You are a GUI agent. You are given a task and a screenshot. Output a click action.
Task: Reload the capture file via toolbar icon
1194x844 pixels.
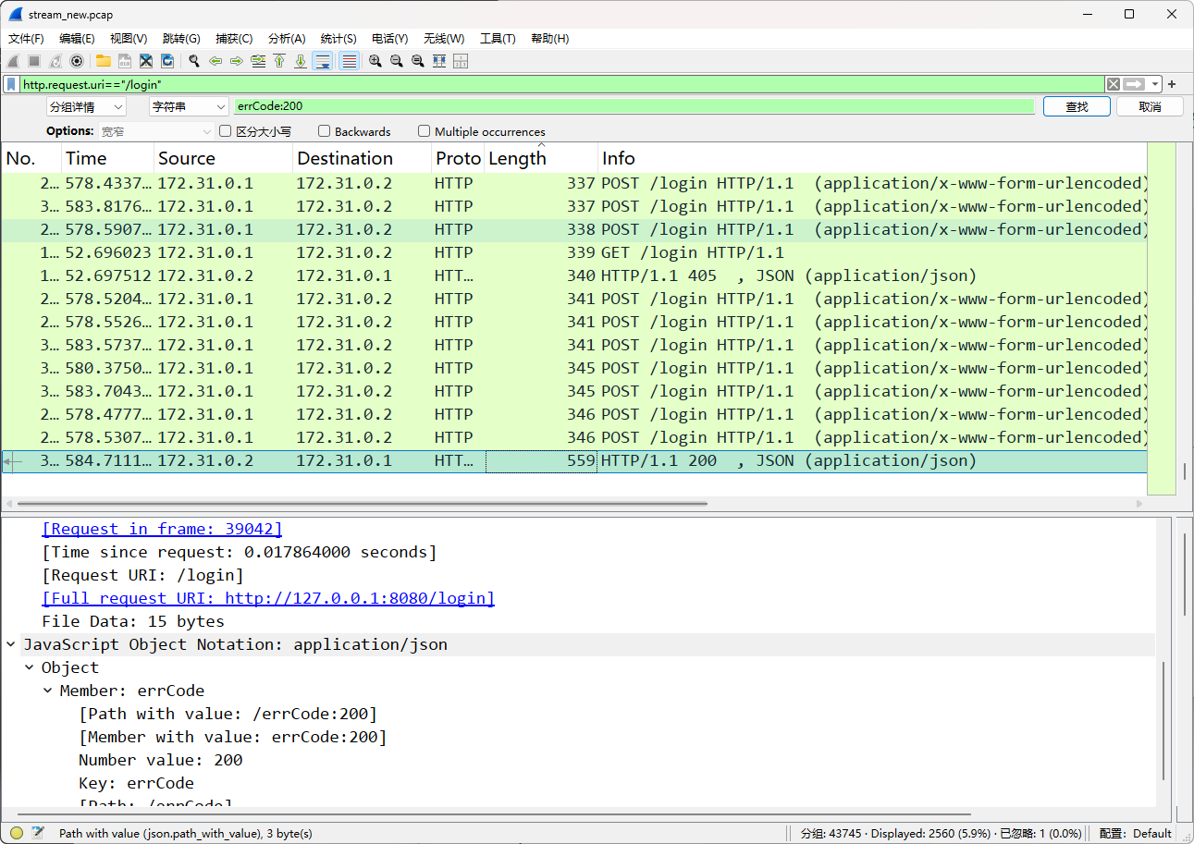coord(167,61)
